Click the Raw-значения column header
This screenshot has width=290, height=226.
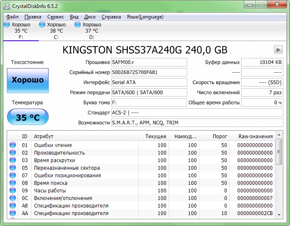252,136
